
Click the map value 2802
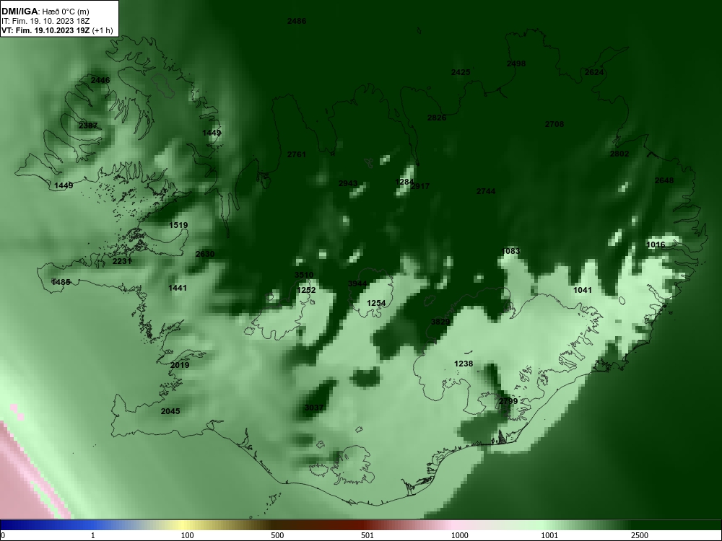pyautogui.click(x=619, y=154)
